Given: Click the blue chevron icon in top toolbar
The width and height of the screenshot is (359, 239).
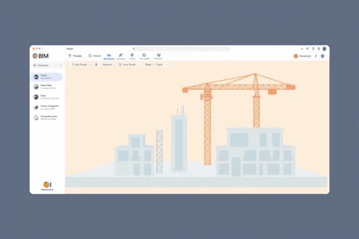Looking at the screenshot, I should pyautogui.click(x=158, y=56).
